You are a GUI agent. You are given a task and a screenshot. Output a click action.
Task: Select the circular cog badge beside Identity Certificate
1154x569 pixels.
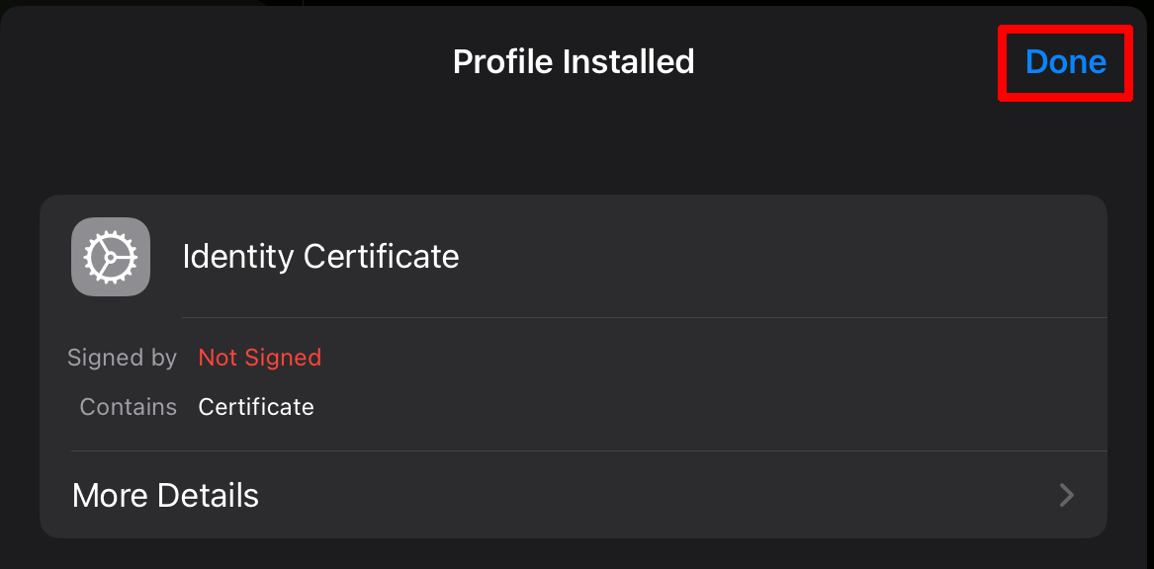pyautogui.click(x=110, y=257)
